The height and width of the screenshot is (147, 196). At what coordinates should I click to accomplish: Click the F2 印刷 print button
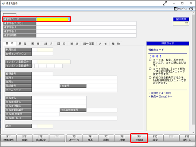coord(25,138)
